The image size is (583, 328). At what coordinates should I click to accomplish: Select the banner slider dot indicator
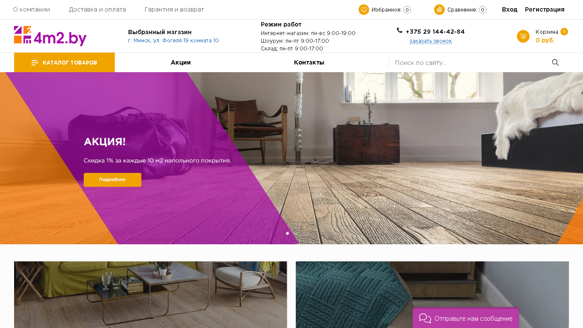pos(287,233)
